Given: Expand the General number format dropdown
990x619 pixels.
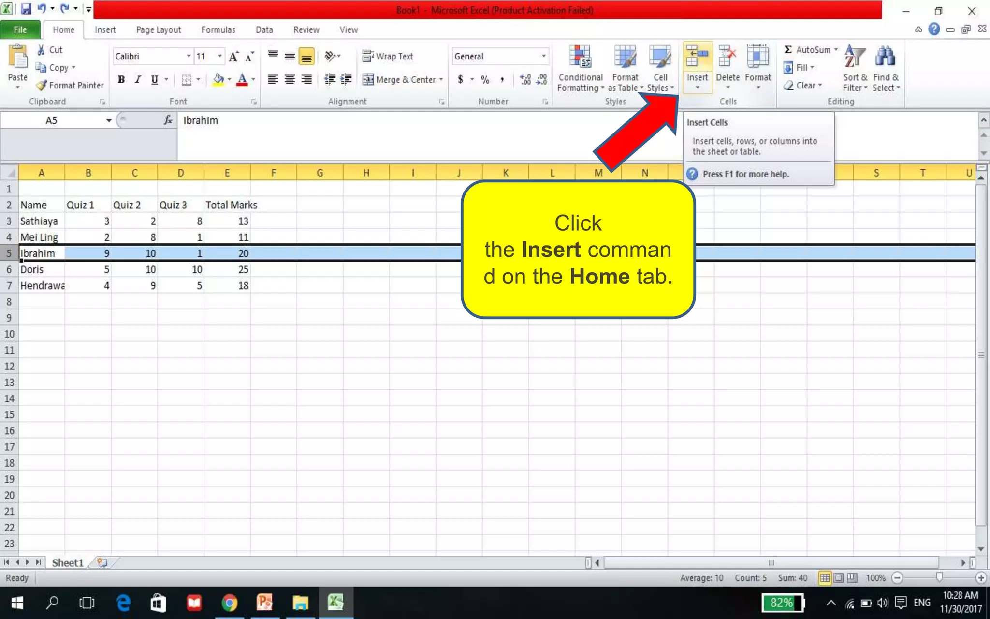Looking at the screenshot, I should click(544, 56).
